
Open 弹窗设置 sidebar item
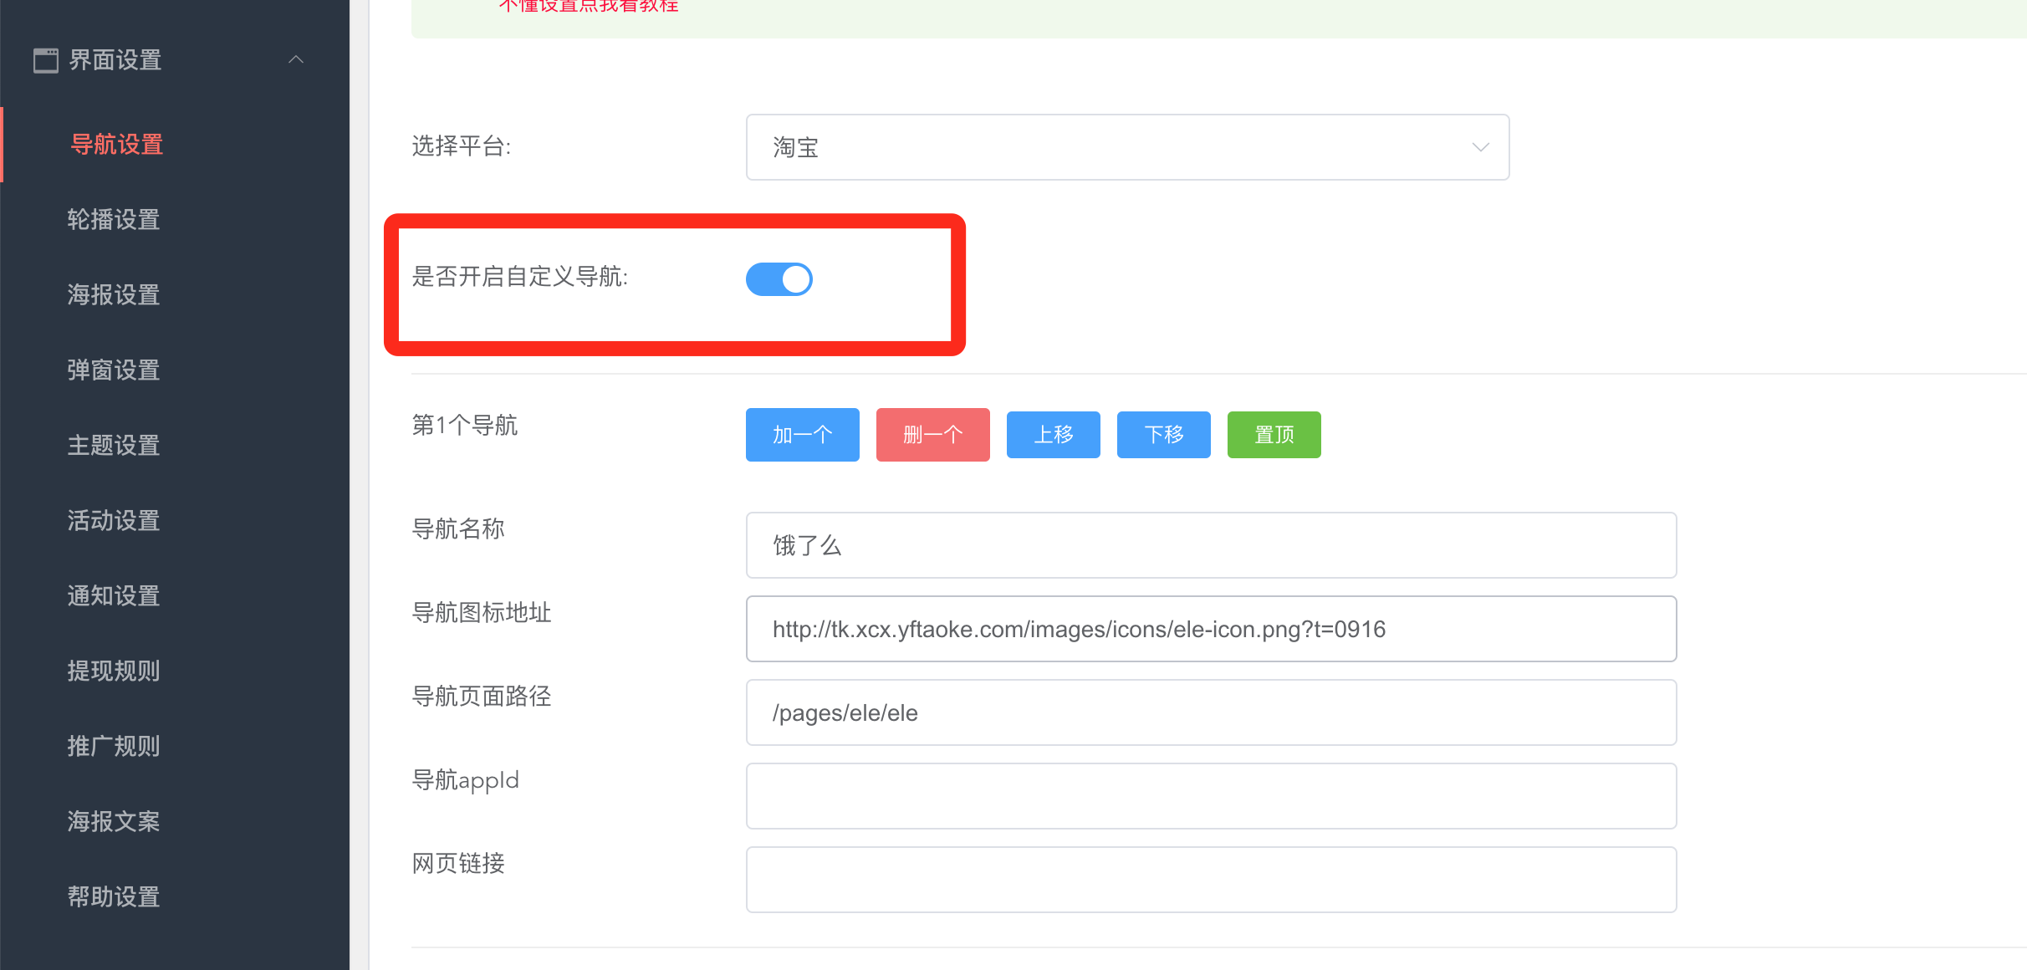tap(114, 370)
